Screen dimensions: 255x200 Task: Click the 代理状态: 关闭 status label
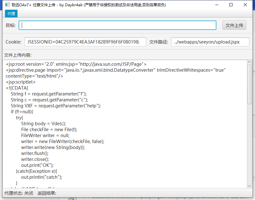point(18,193)
